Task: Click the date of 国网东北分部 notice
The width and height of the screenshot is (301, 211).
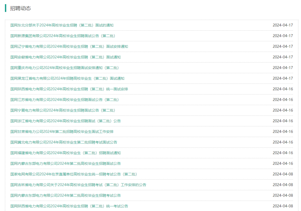Action: (283, 25)
